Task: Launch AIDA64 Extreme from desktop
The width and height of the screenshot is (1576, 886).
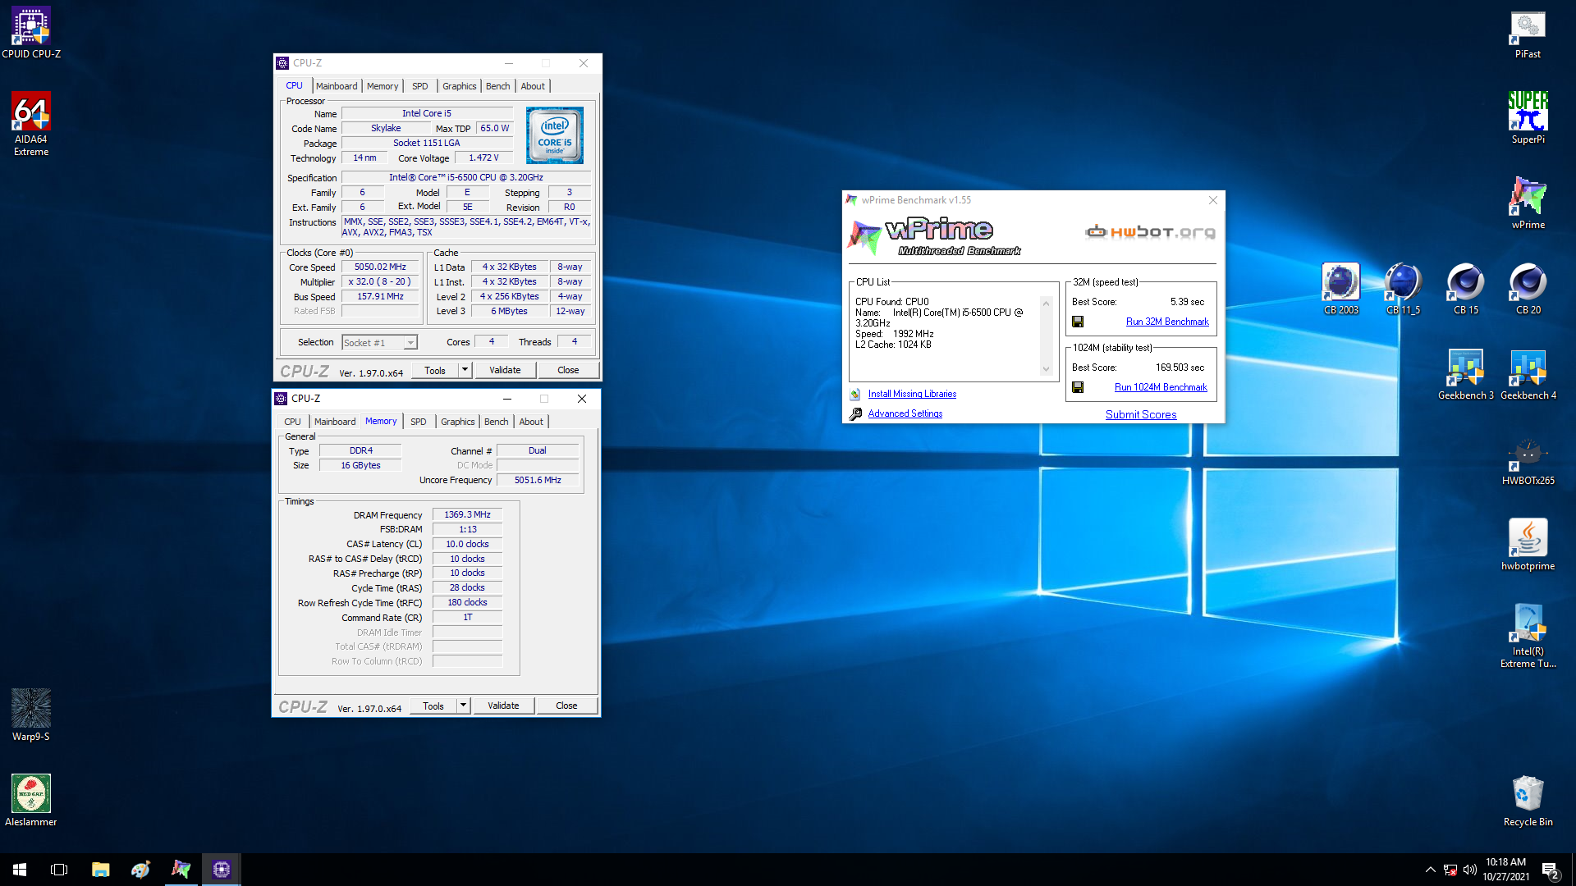Action: [31, 124]
